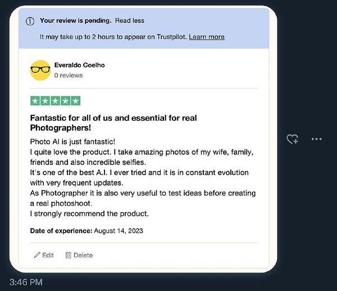
Task: Click the Date of experience line
Action: point(86,230)
